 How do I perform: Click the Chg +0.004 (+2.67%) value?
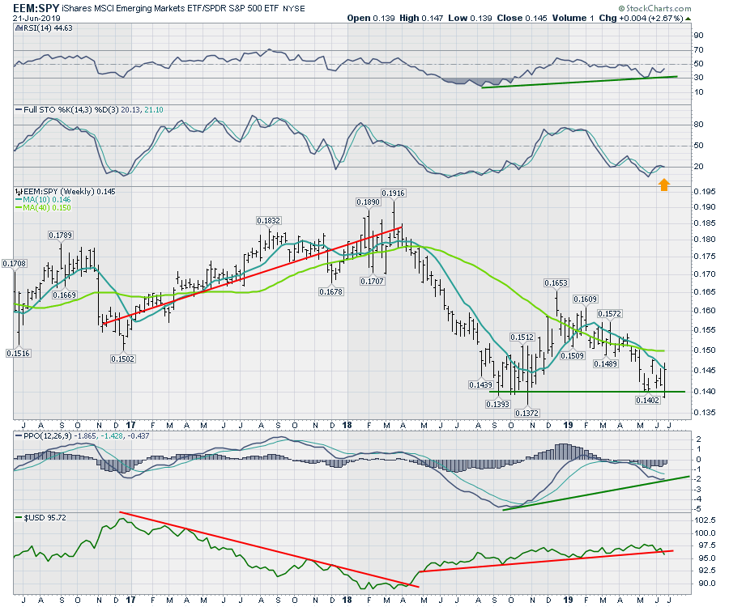pos(642,18)
